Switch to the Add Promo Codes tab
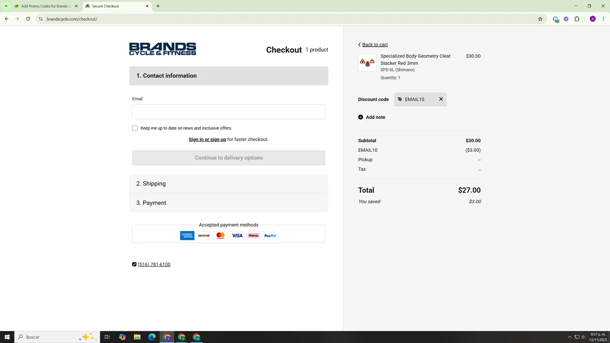 (x=46, y=6)
